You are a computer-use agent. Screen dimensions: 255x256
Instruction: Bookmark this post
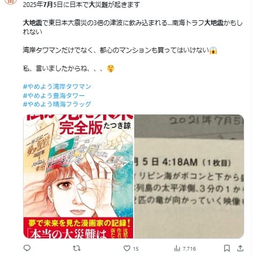tap(227, 249)
